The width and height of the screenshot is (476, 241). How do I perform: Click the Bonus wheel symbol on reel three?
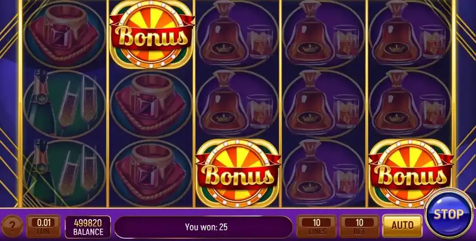click(237, 173)
